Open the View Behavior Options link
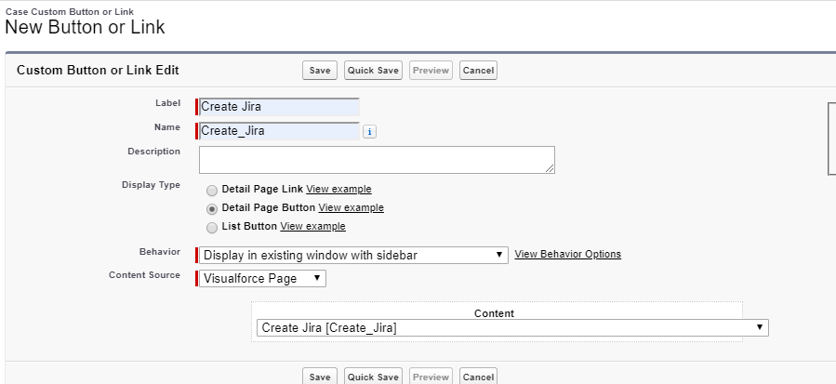The width and height of the screenshot is (836, 384). [568, 254]
